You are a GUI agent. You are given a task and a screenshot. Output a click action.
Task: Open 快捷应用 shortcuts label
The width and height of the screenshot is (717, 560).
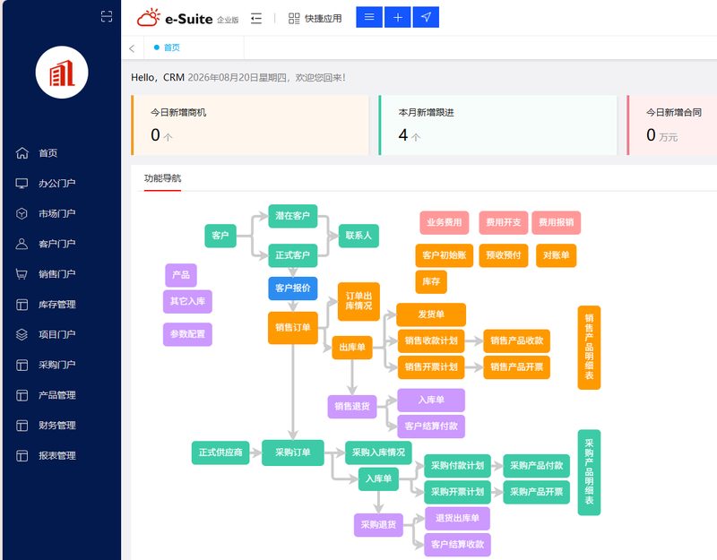(x=324, y=18)
